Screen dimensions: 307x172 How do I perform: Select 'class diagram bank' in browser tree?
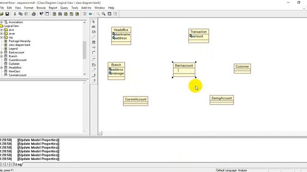click(20, 45)
